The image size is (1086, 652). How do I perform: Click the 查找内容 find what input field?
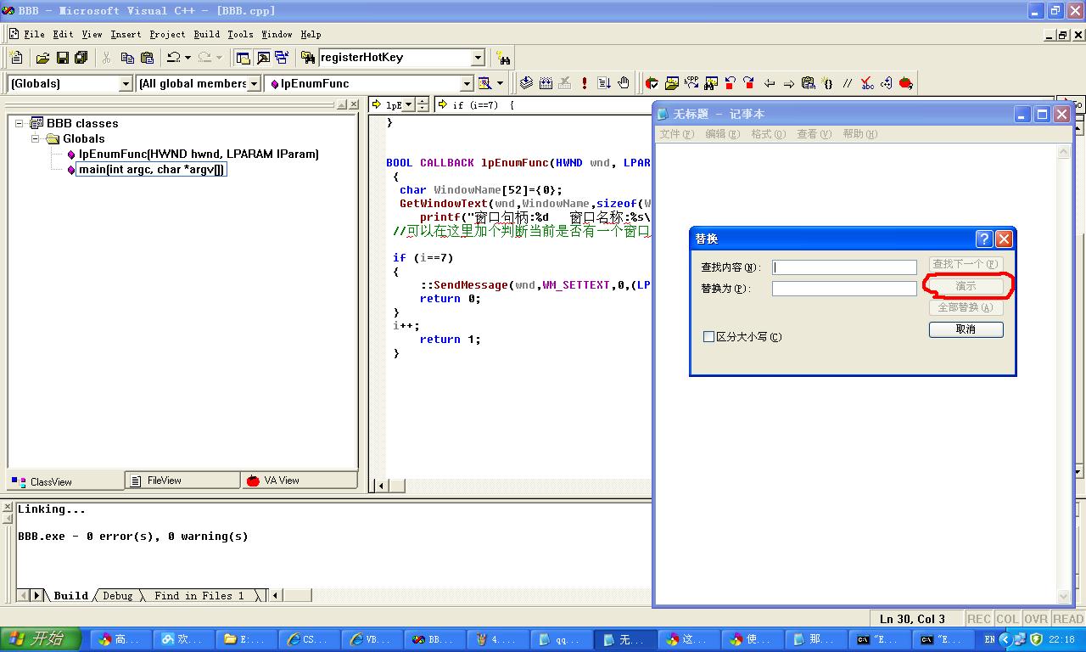pos(844,267)
